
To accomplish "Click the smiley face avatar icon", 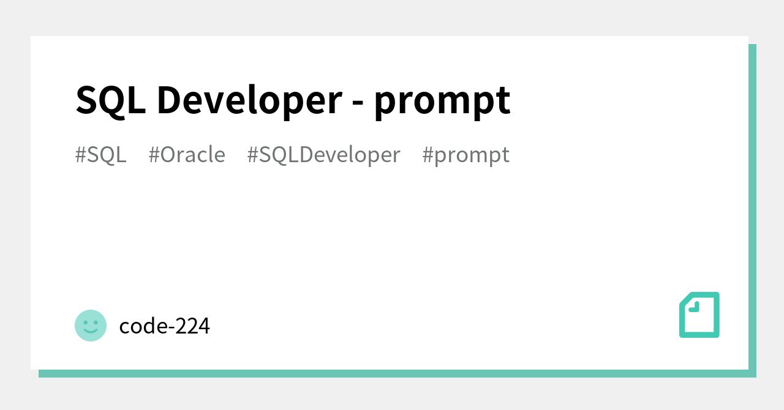I will click(91, 325).
